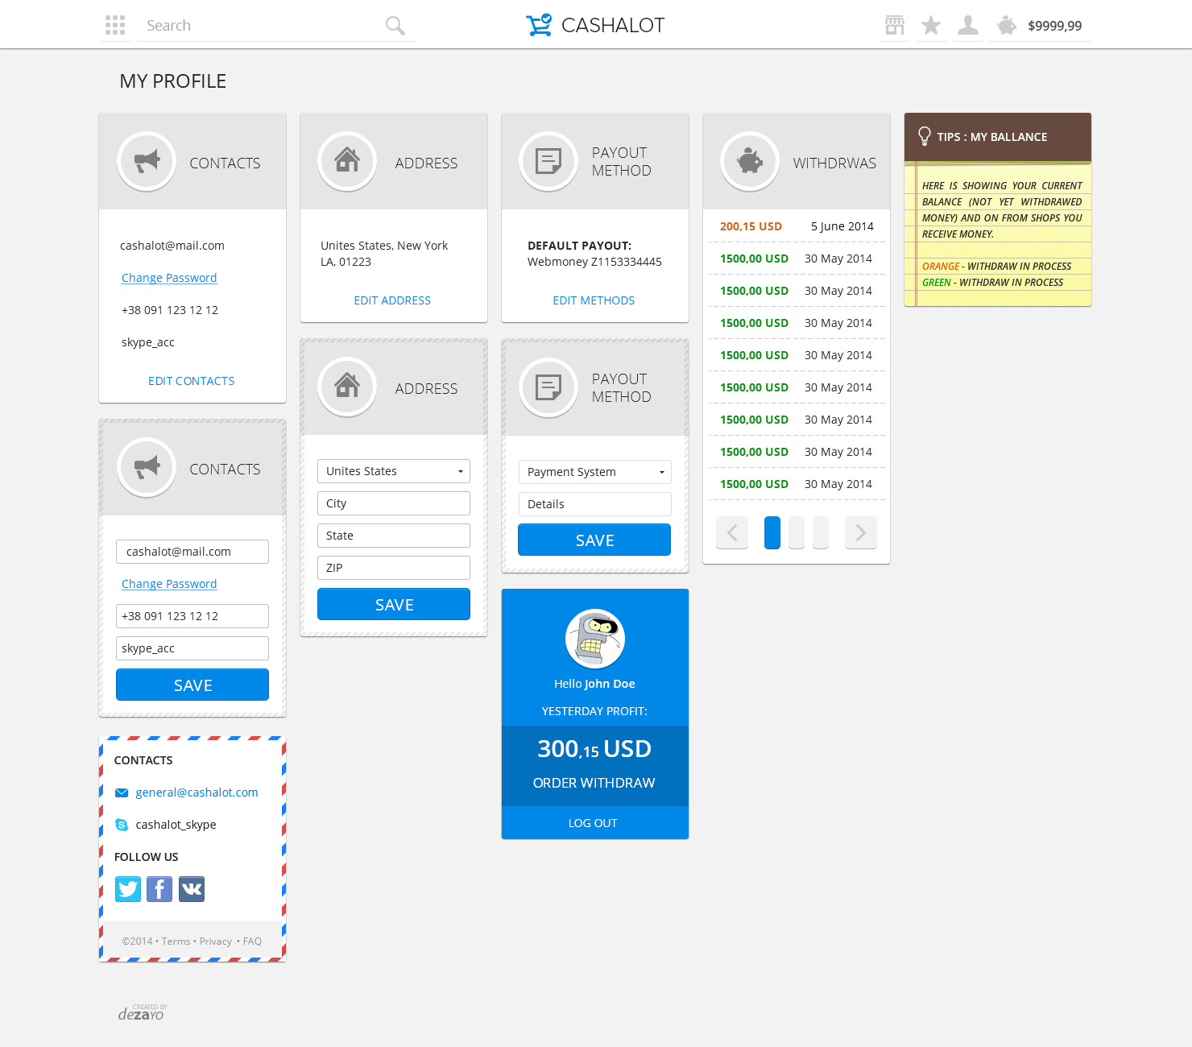Image resolution: width=1192 pixels, height=1047 pixels.
Task: Save the Payout Method edit form
Action: click(x=594, y=540)
